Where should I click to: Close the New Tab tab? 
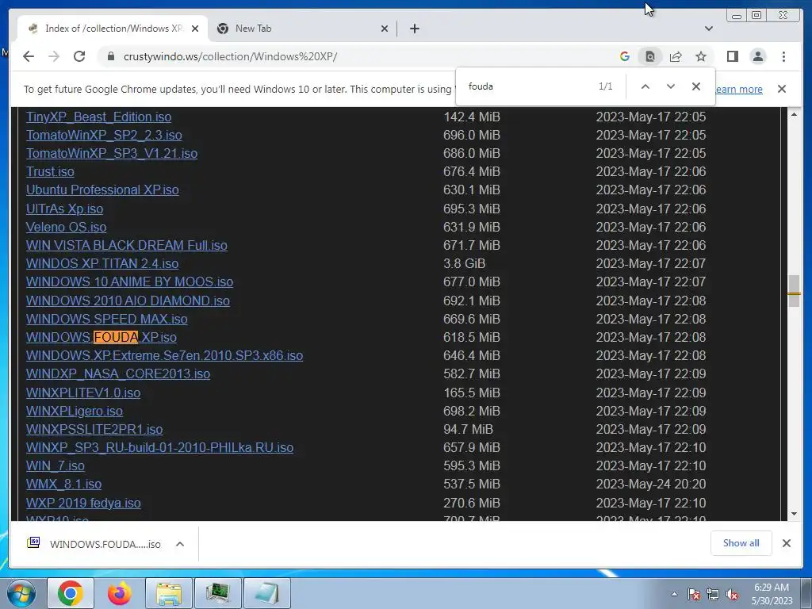click(385, 29)
